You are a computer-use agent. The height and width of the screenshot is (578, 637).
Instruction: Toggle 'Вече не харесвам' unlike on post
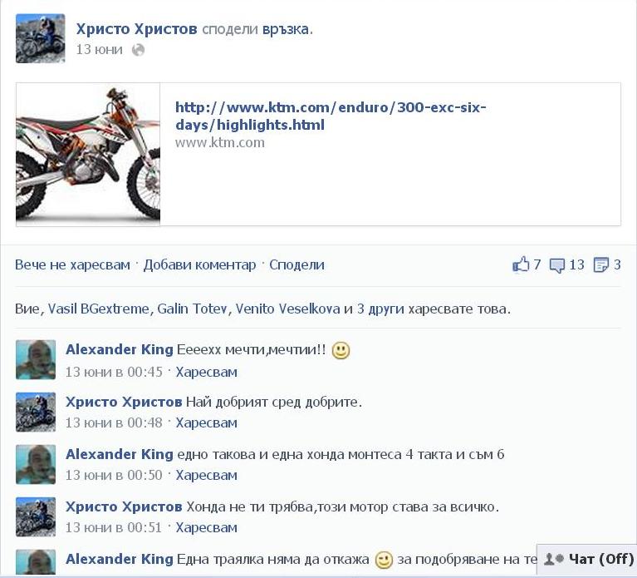point(73,264)
